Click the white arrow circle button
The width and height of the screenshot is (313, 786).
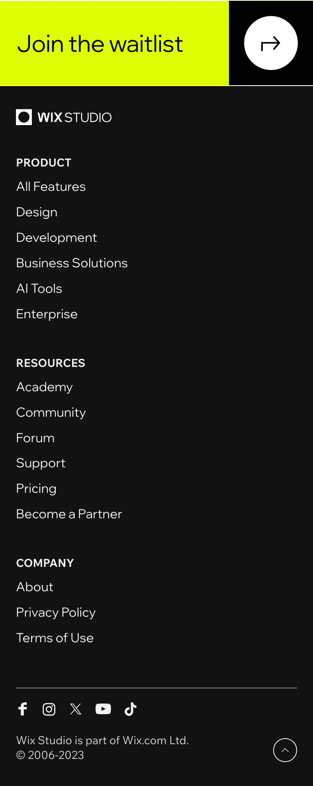click(x=271, y=43)
